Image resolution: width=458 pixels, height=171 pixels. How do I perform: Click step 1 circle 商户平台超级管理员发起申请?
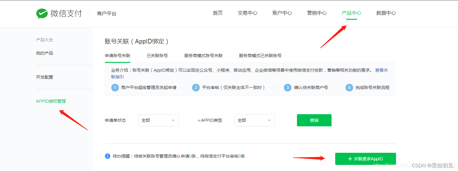[115, 87]
